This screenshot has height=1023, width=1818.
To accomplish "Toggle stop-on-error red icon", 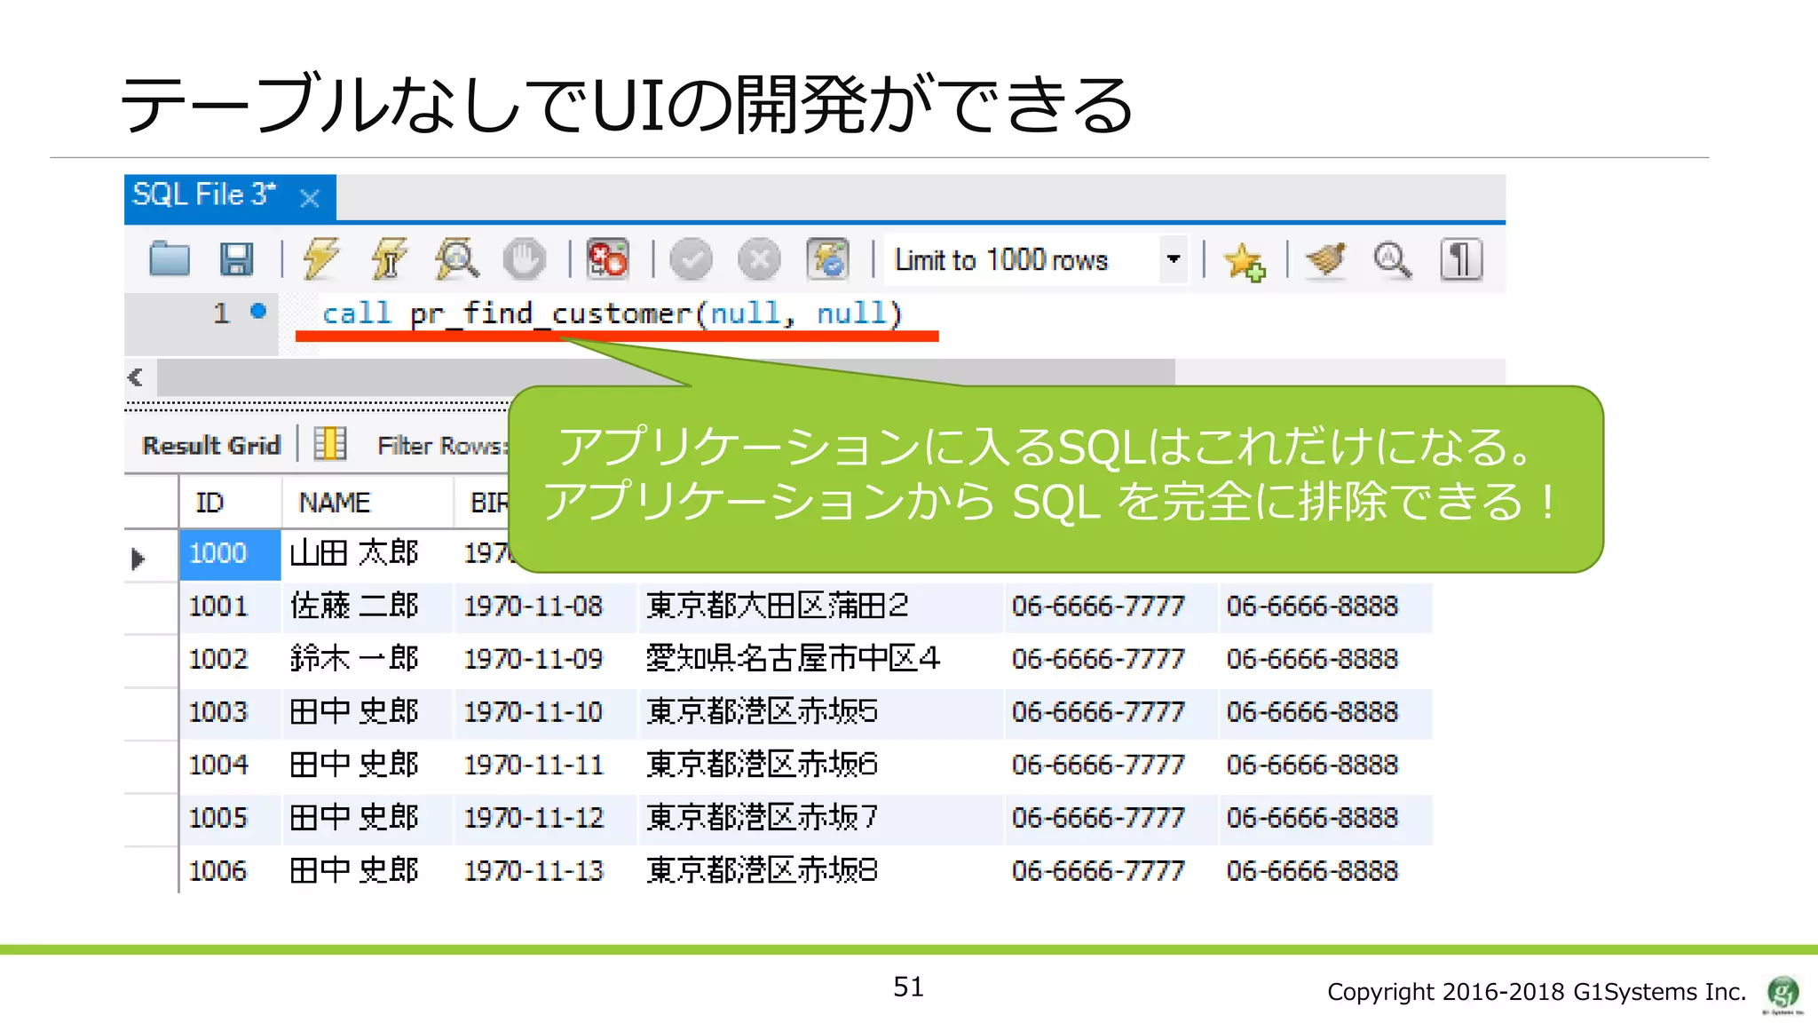I will pyautogui.click(x=608, y=259).
